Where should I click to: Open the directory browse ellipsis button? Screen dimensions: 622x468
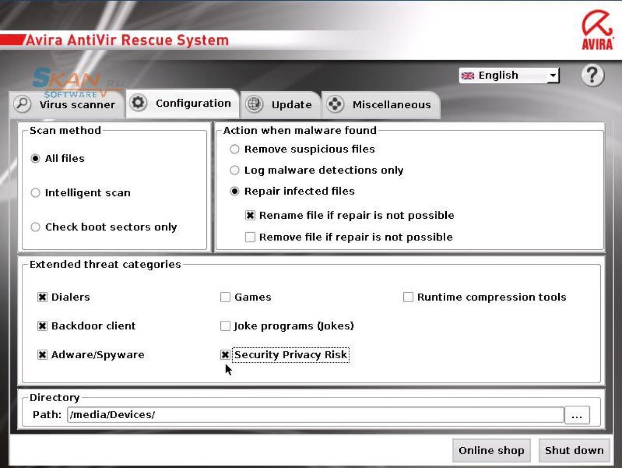(577, 415)
